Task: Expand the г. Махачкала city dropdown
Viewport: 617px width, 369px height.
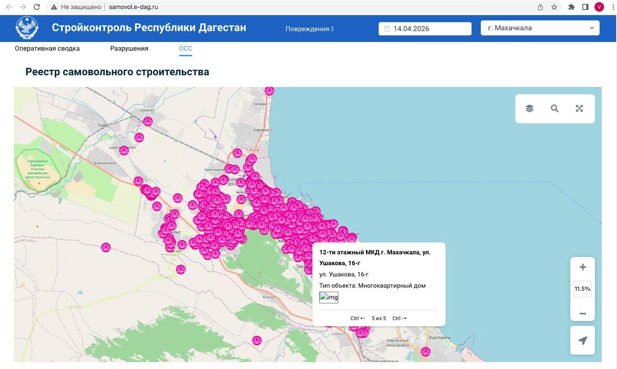Action: click(x=540, y=28)
